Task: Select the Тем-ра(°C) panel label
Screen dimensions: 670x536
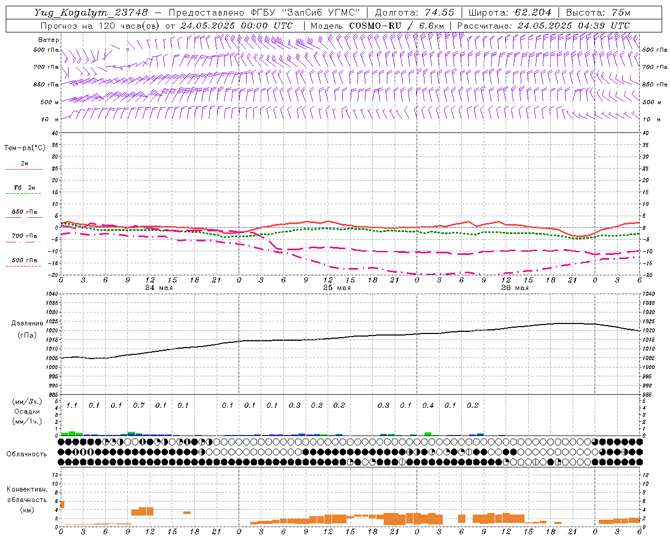Action: (x=25, y=148)
